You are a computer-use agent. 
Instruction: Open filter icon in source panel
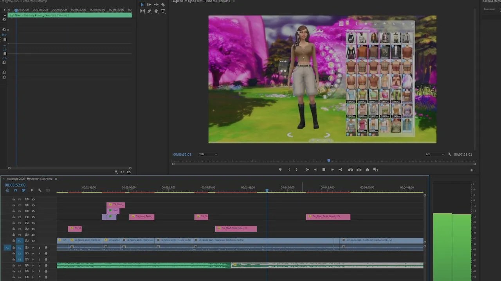point(116,172)
